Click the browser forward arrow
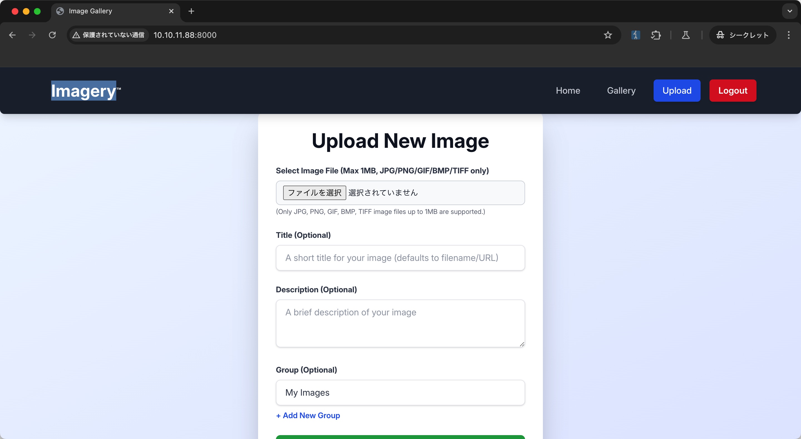Viewport: 801px width, 439px height. pyautogui.click(x=32, y=35)
